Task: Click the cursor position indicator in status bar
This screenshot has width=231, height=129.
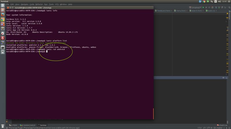Action: coord(200,128)
